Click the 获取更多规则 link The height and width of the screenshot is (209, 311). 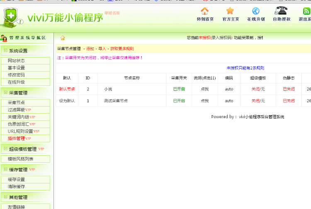pos(122,49)
